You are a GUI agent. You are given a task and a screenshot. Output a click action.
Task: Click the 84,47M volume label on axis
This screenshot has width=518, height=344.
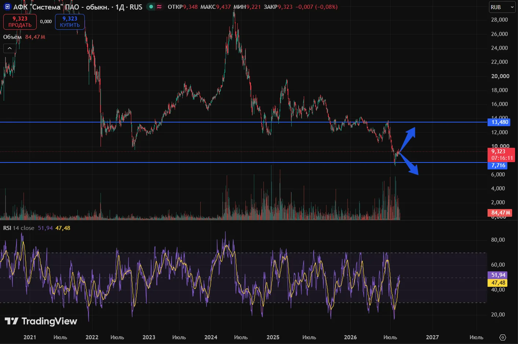[x=500, y=213]
